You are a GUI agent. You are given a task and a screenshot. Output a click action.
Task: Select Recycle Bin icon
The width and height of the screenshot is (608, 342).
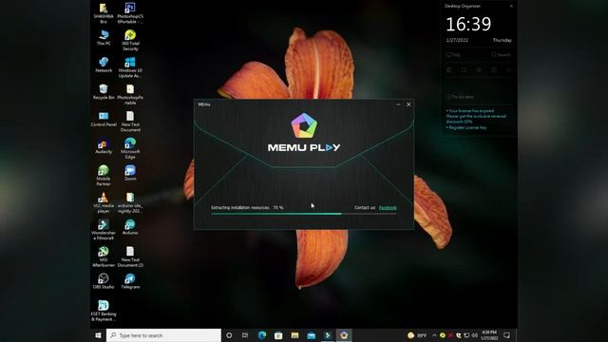(x=104, y=92)
